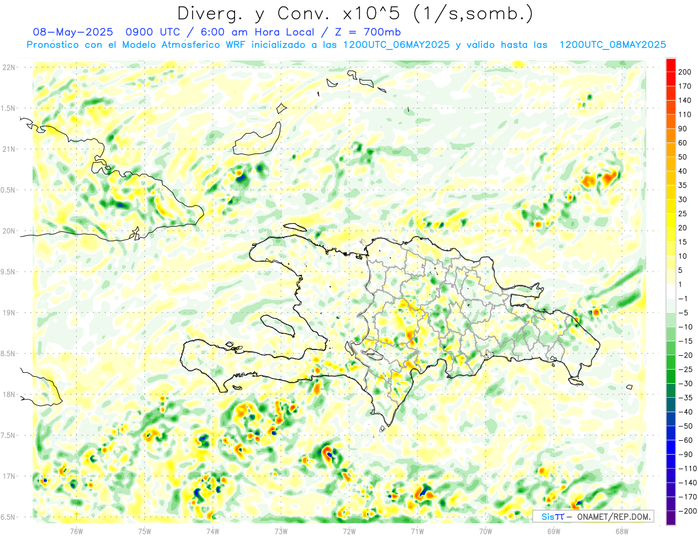The width and height of the screenshot is (698, 539).
Task: Click the "Pronóstico con el Modelo Atmosférico WRF" line
Action: (137, 45)
